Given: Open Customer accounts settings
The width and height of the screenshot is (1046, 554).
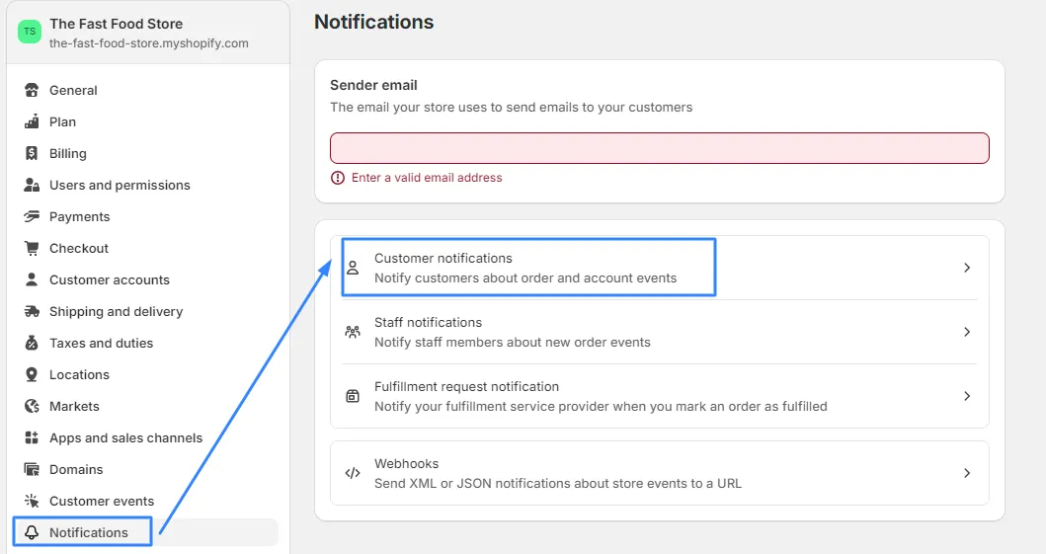Looking at the screenshot, I should (x=110, y=279).
